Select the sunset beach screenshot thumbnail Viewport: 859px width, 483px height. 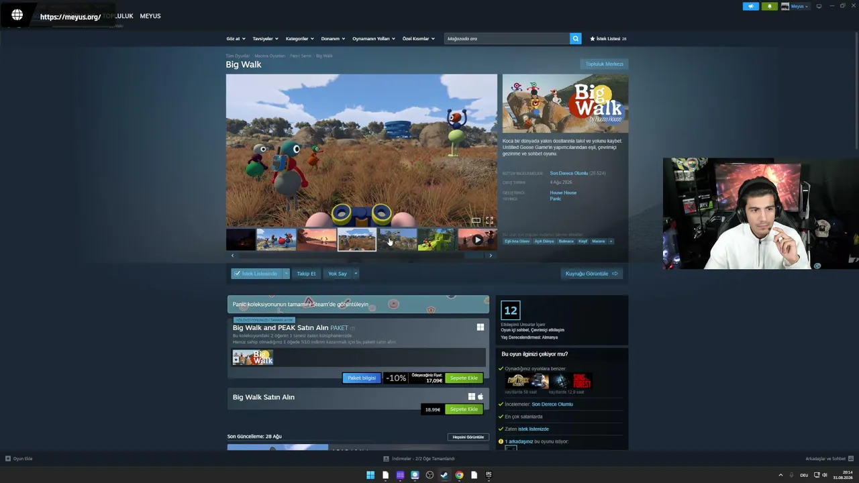click(x=317, y=239)
